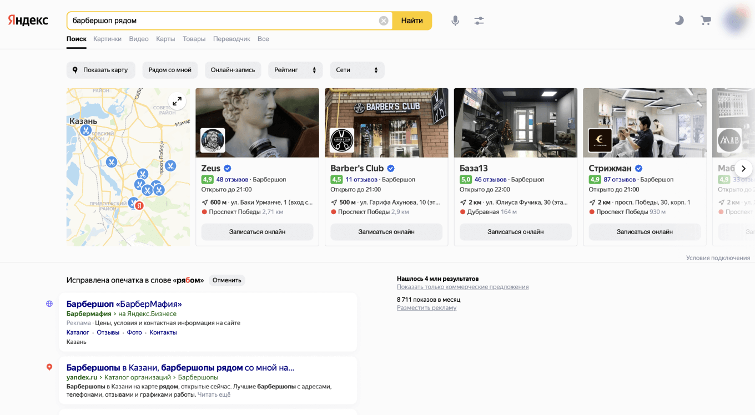
Task: Open "48 отзывов" link for Zeus
Action: [232, 180]
